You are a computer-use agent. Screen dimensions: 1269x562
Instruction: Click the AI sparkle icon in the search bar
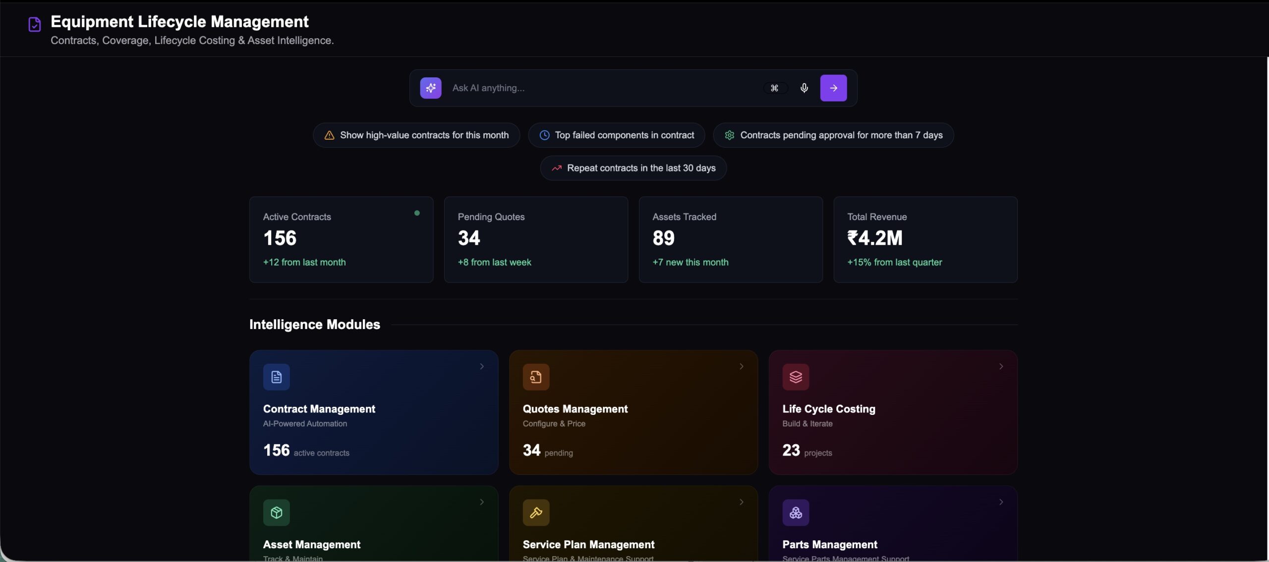click(430, 88)
